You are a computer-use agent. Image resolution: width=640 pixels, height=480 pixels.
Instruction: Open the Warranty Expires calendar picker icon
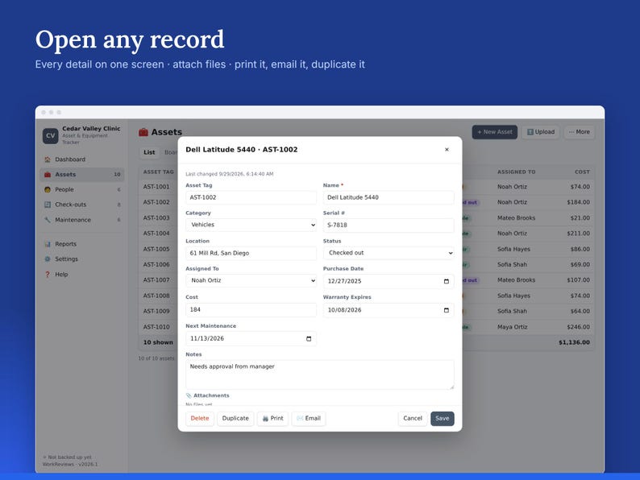click(446, 310)
